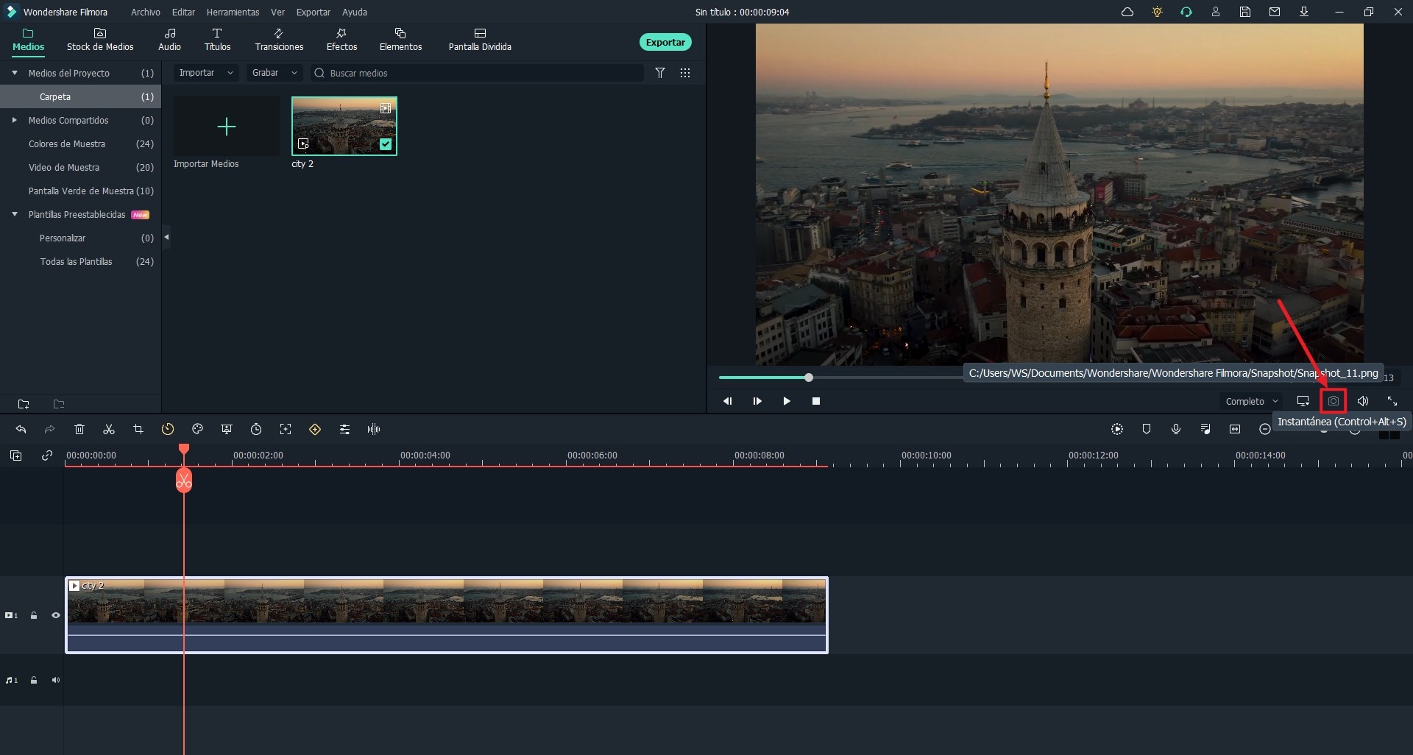
Task: Open the Color palette tool
Action: [197, 429]
